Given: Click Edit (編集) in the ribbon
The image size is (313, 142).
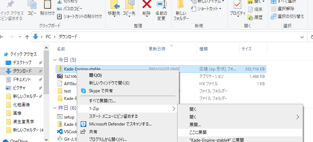Looking at the screenshot, I should (256, 9).
